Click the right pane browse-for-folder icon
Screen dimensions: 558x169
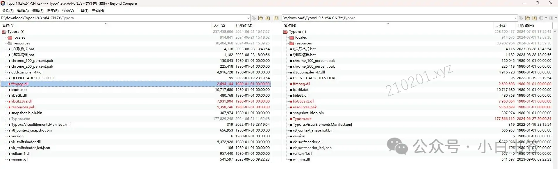pos(527,18)
